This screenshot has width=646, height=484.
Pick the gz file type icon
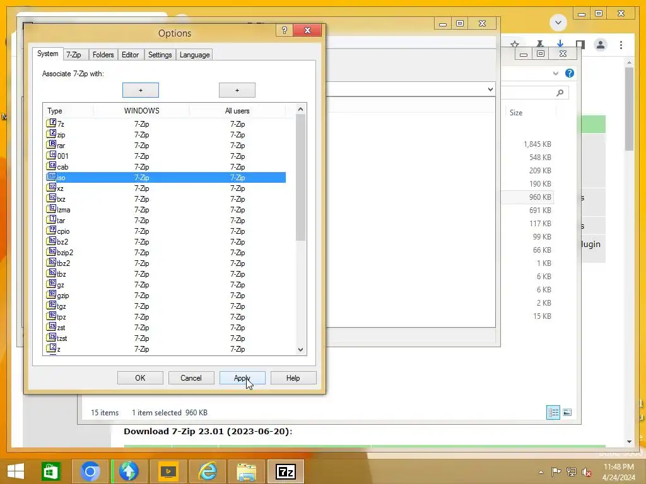point(51,284)
